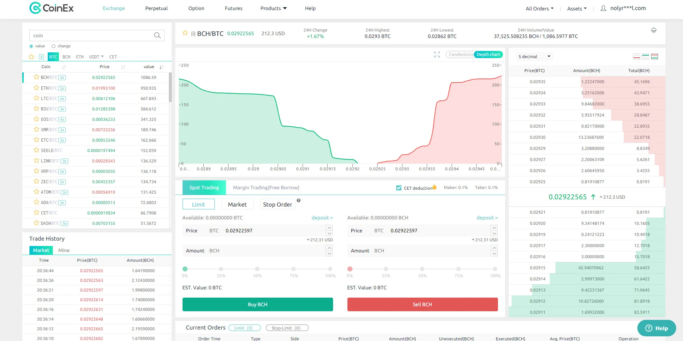Open the 5 decimal dropdown
683x341 pixels.
pos(534,57)
